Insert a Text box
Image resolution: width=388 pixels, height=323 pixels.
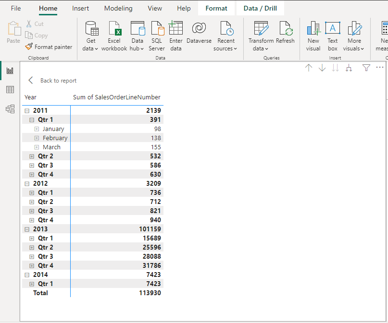coord(333,36)
